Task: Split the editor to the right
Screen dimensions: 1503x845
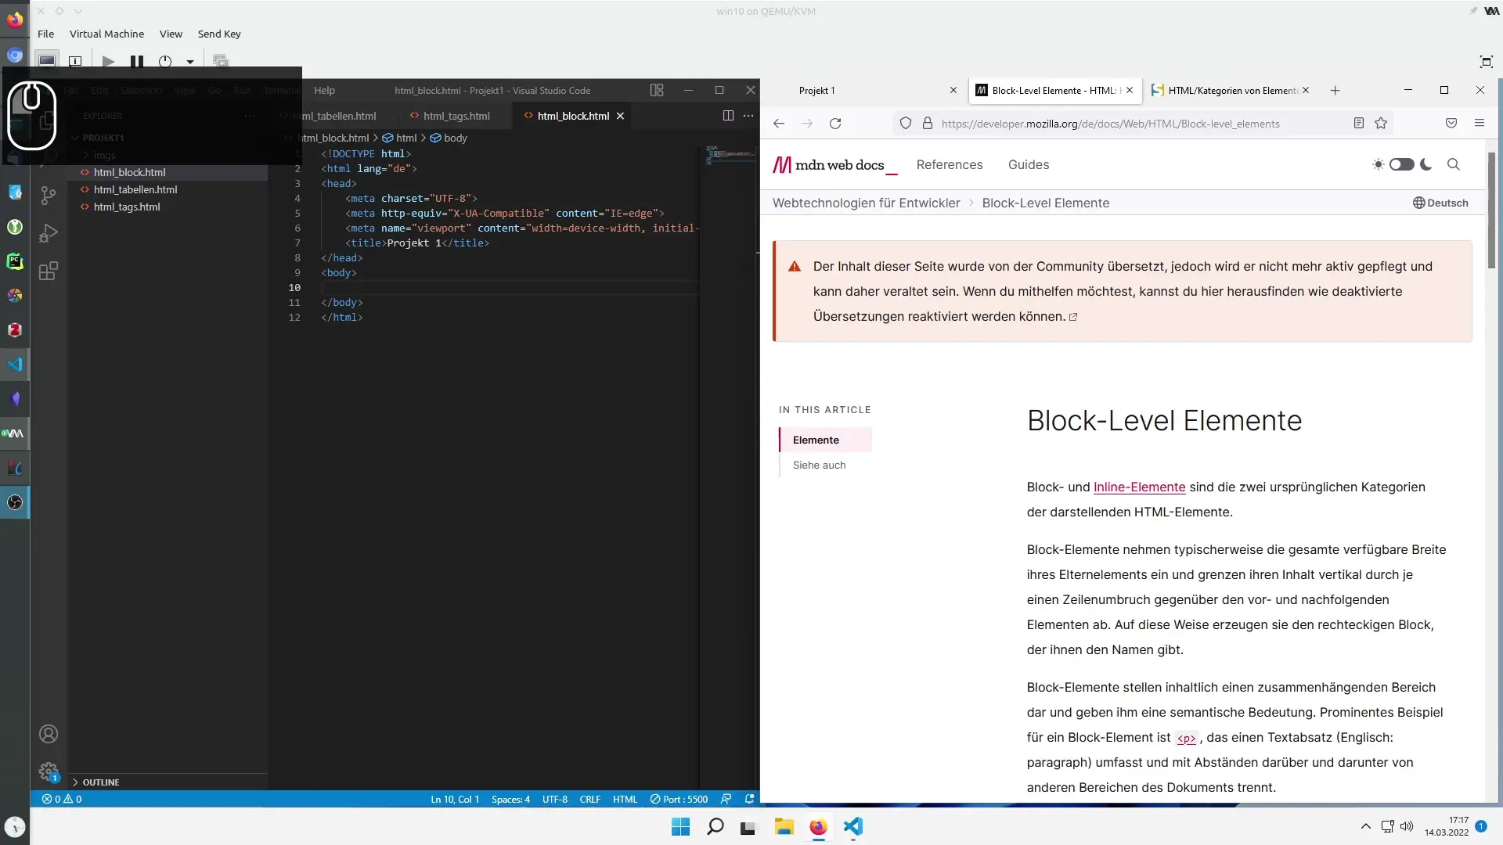Action: [728, 116]
